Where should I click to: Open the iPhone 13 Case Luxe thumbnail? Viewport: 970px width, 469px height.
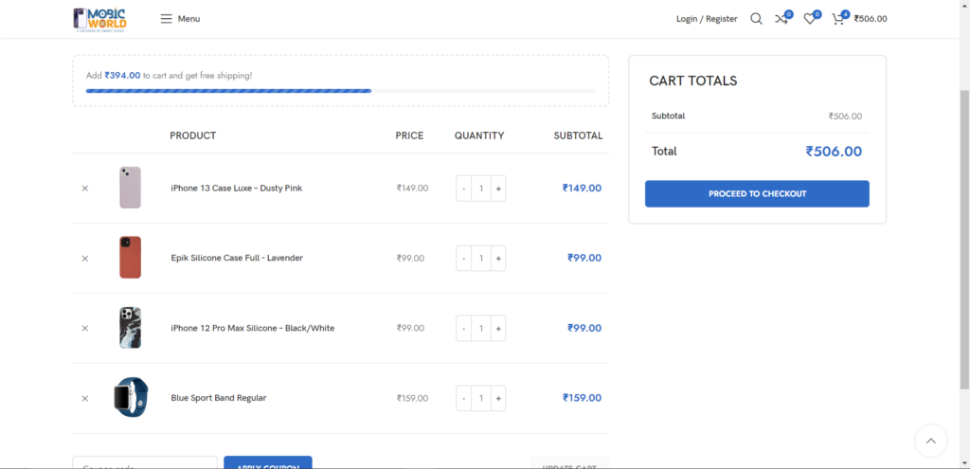point(131,188)
